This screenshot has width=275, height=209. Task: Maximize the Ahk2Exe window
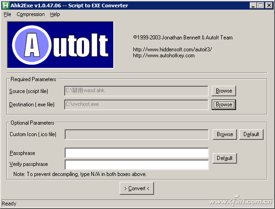click(x=261, y=5)
